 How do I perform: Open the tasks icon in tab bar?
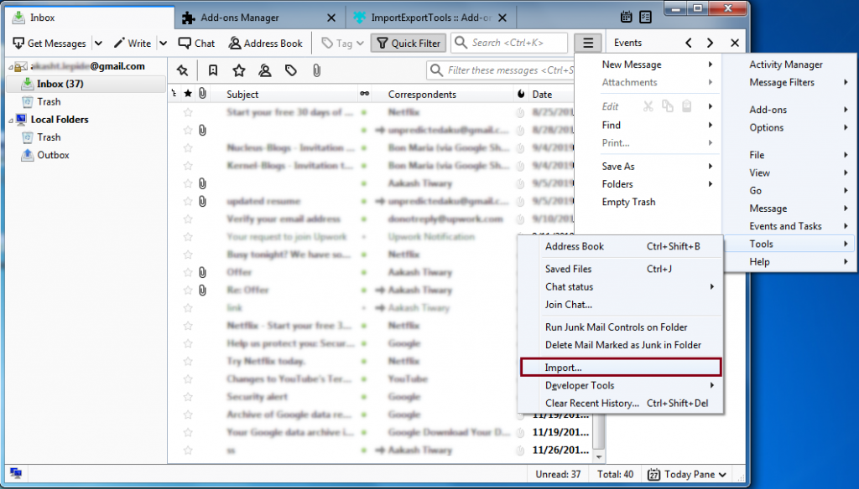pos(645,17)
